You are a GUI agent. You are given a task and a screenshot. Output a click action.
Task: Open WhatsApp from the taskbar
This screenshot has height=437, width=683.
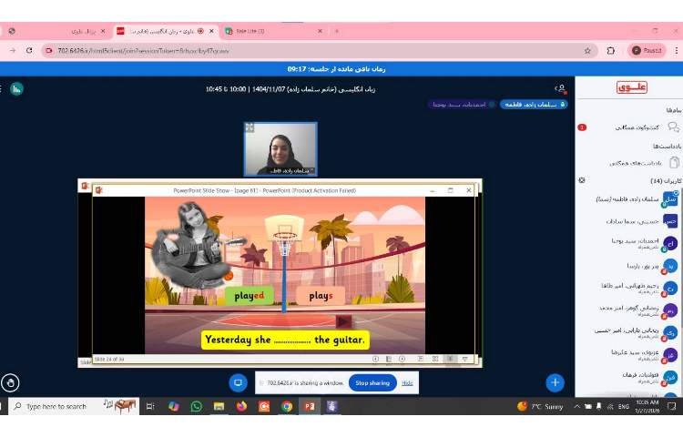(x=196, y=406)
